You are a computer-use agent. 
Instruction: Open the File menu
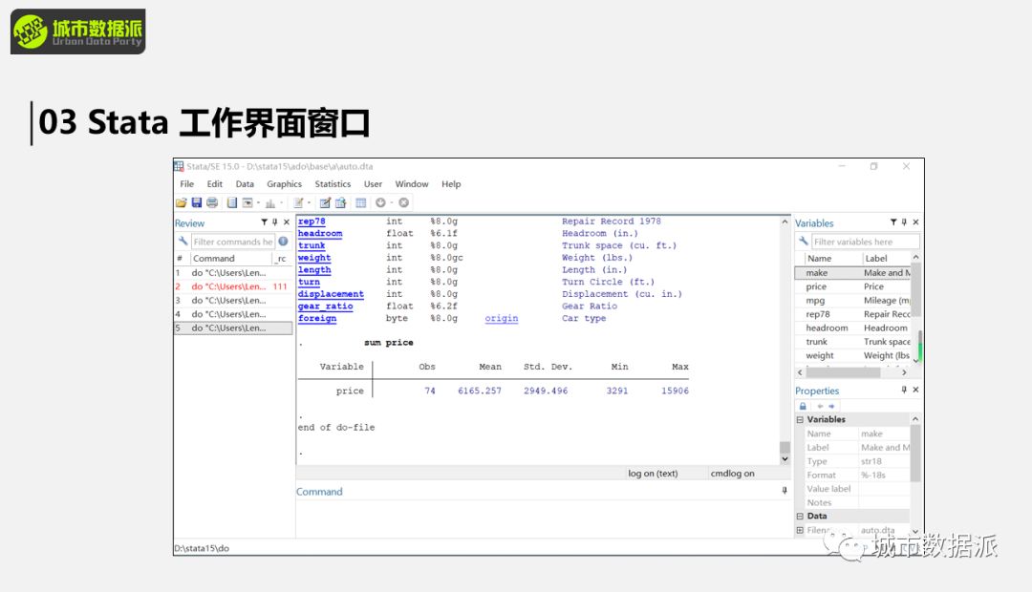(187, 184)
